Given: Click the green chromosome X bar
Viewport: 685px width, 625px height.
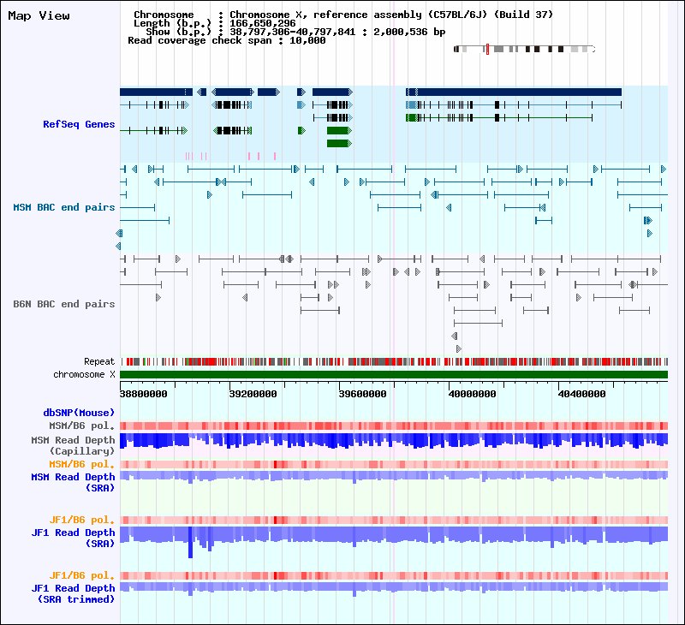Looking at the screenshot, I should coord(394,375).
